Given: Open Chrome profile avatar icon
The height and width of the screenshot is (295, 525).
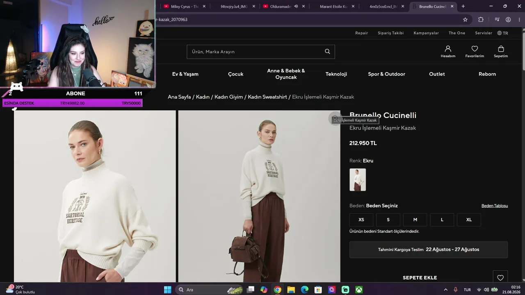Looking at the screenshot, I should click(x=508, y=19).
